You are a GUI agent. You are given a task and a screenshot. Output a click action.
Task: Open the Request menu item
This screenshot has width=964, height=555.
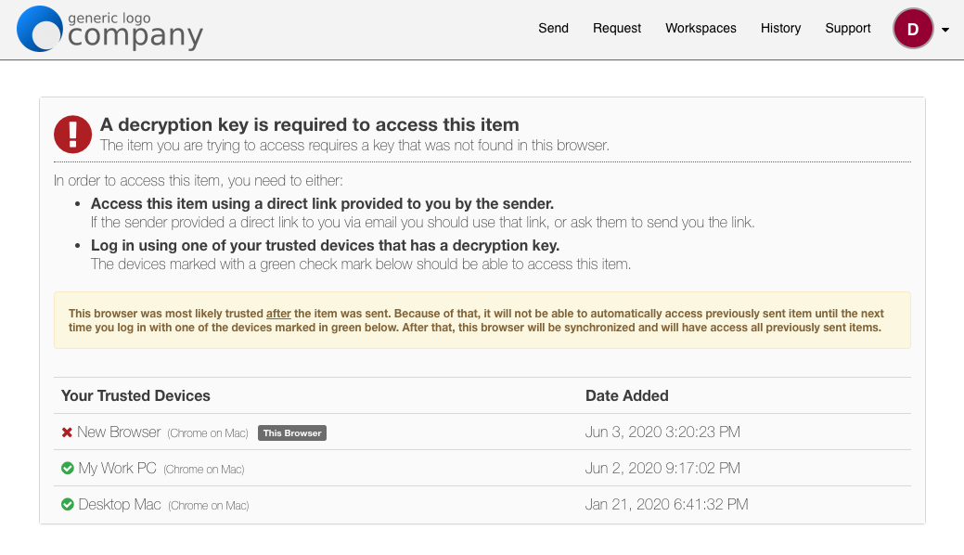(x=617, y=28)
